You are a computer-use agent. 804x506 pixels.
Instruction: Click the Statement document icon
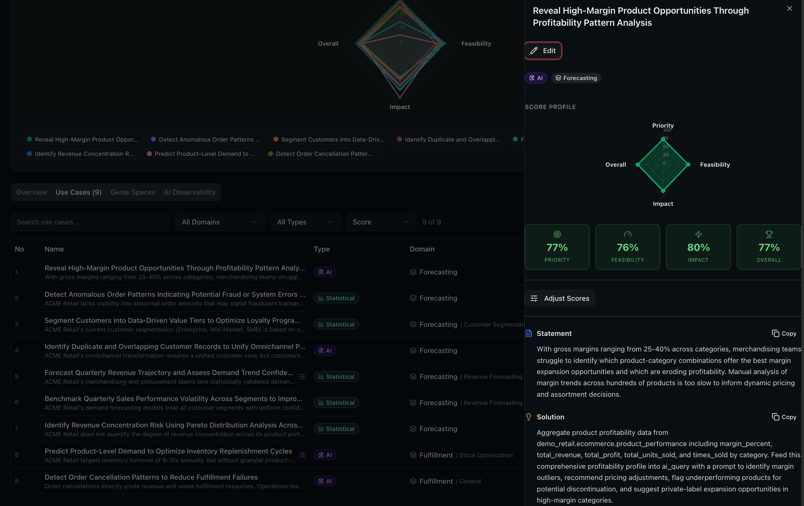pos(528,333)
